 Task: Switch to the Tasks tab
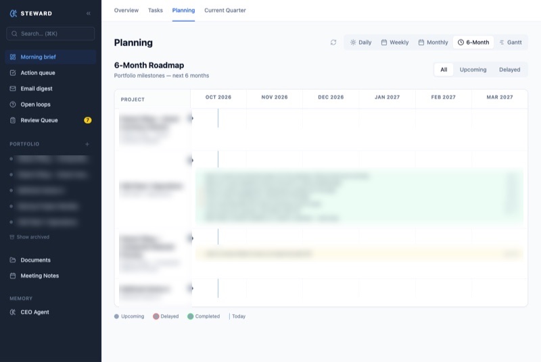coord(156,10)
